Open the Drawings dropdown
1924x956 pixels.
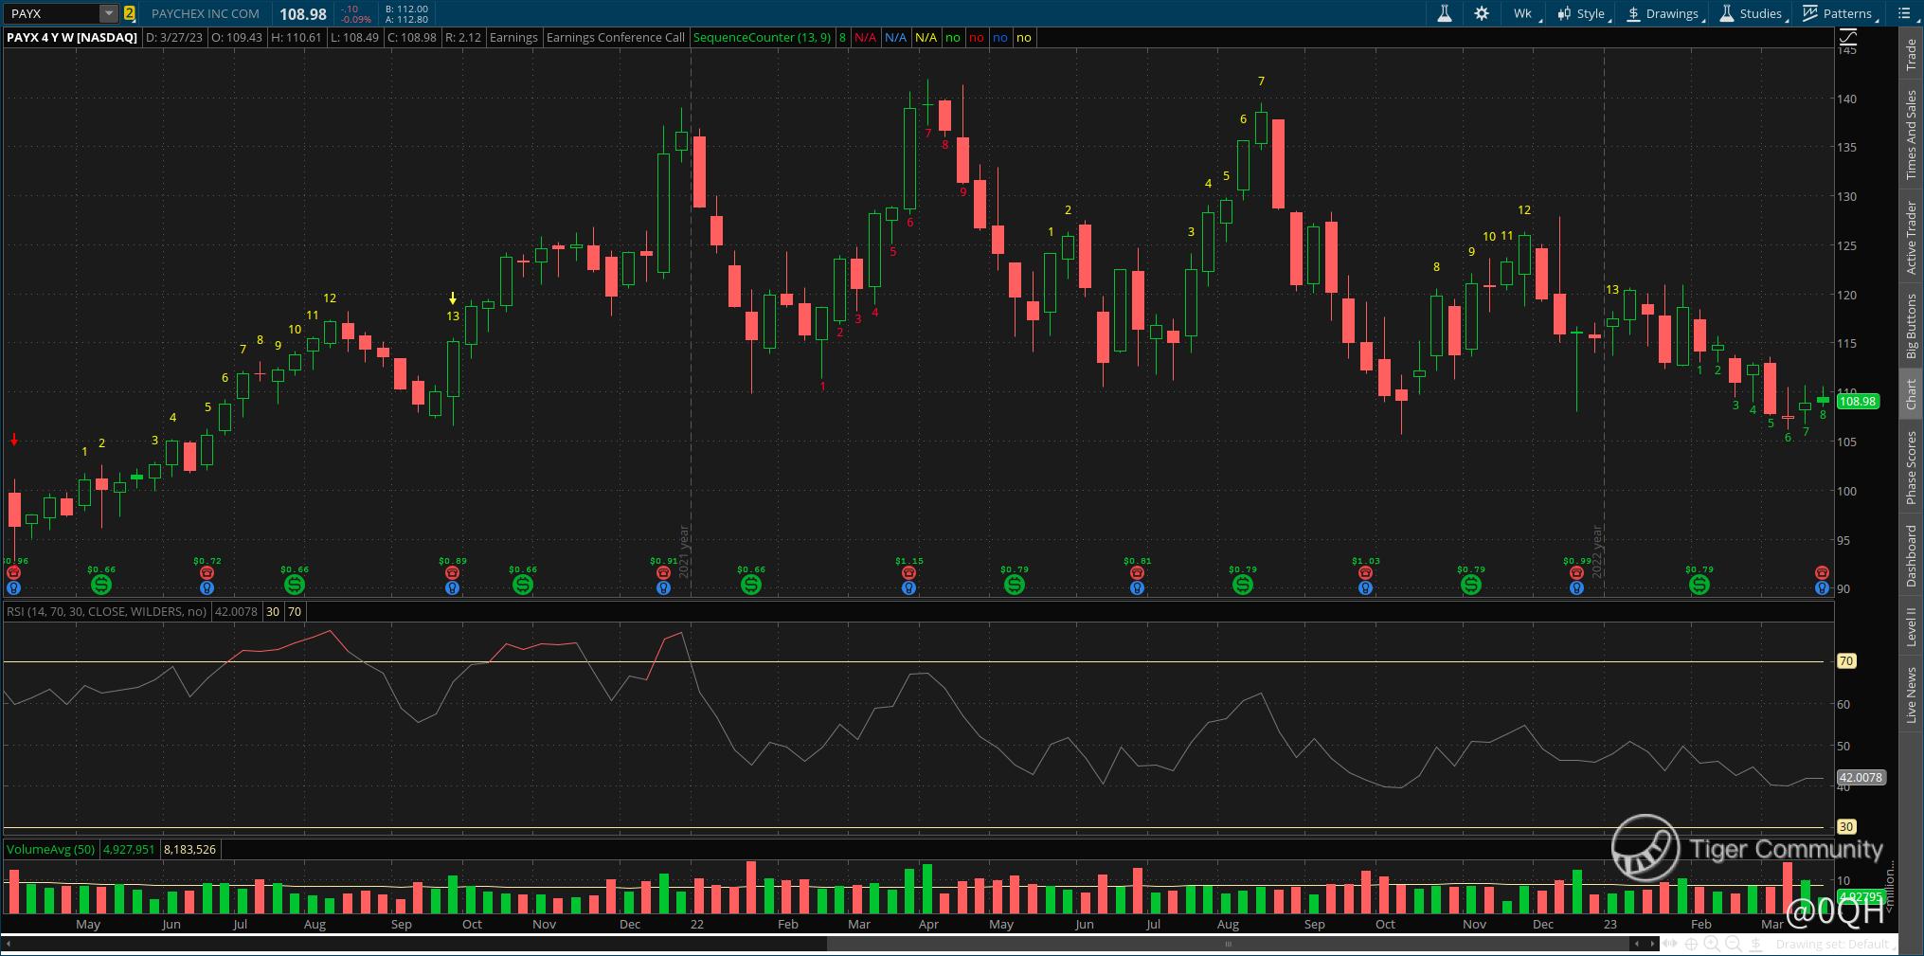[1663, 13]
